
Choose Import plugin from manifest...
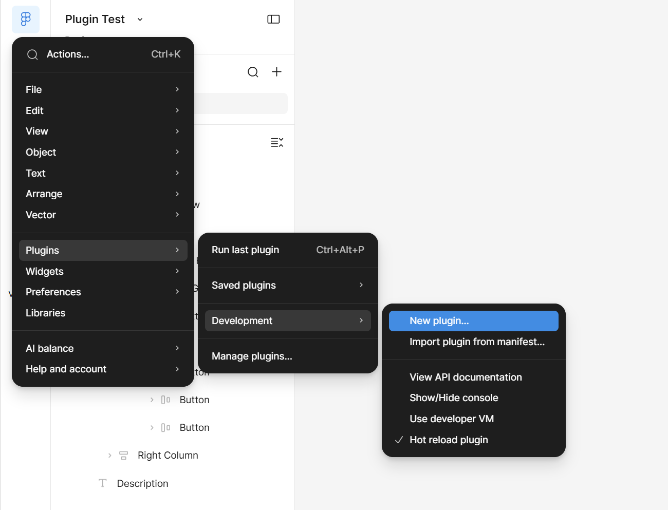click(x=474, y=342)
